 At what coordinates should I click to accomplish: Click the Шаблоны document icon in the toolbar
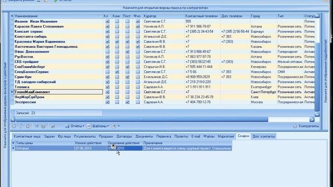89,126
